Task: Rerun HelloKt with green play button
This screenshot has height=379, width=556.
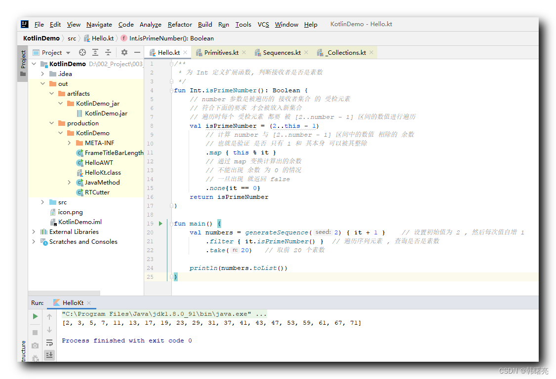Action: [x=35, y=316]
